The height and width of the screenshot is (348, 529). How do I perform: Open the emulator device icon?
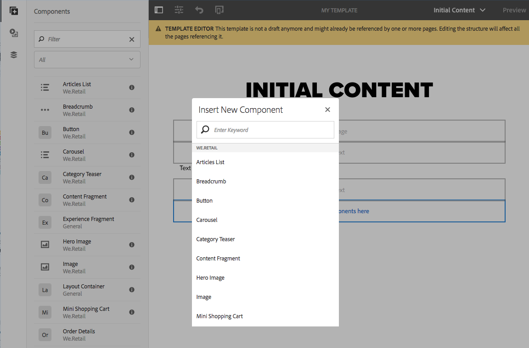pos(219,10)
